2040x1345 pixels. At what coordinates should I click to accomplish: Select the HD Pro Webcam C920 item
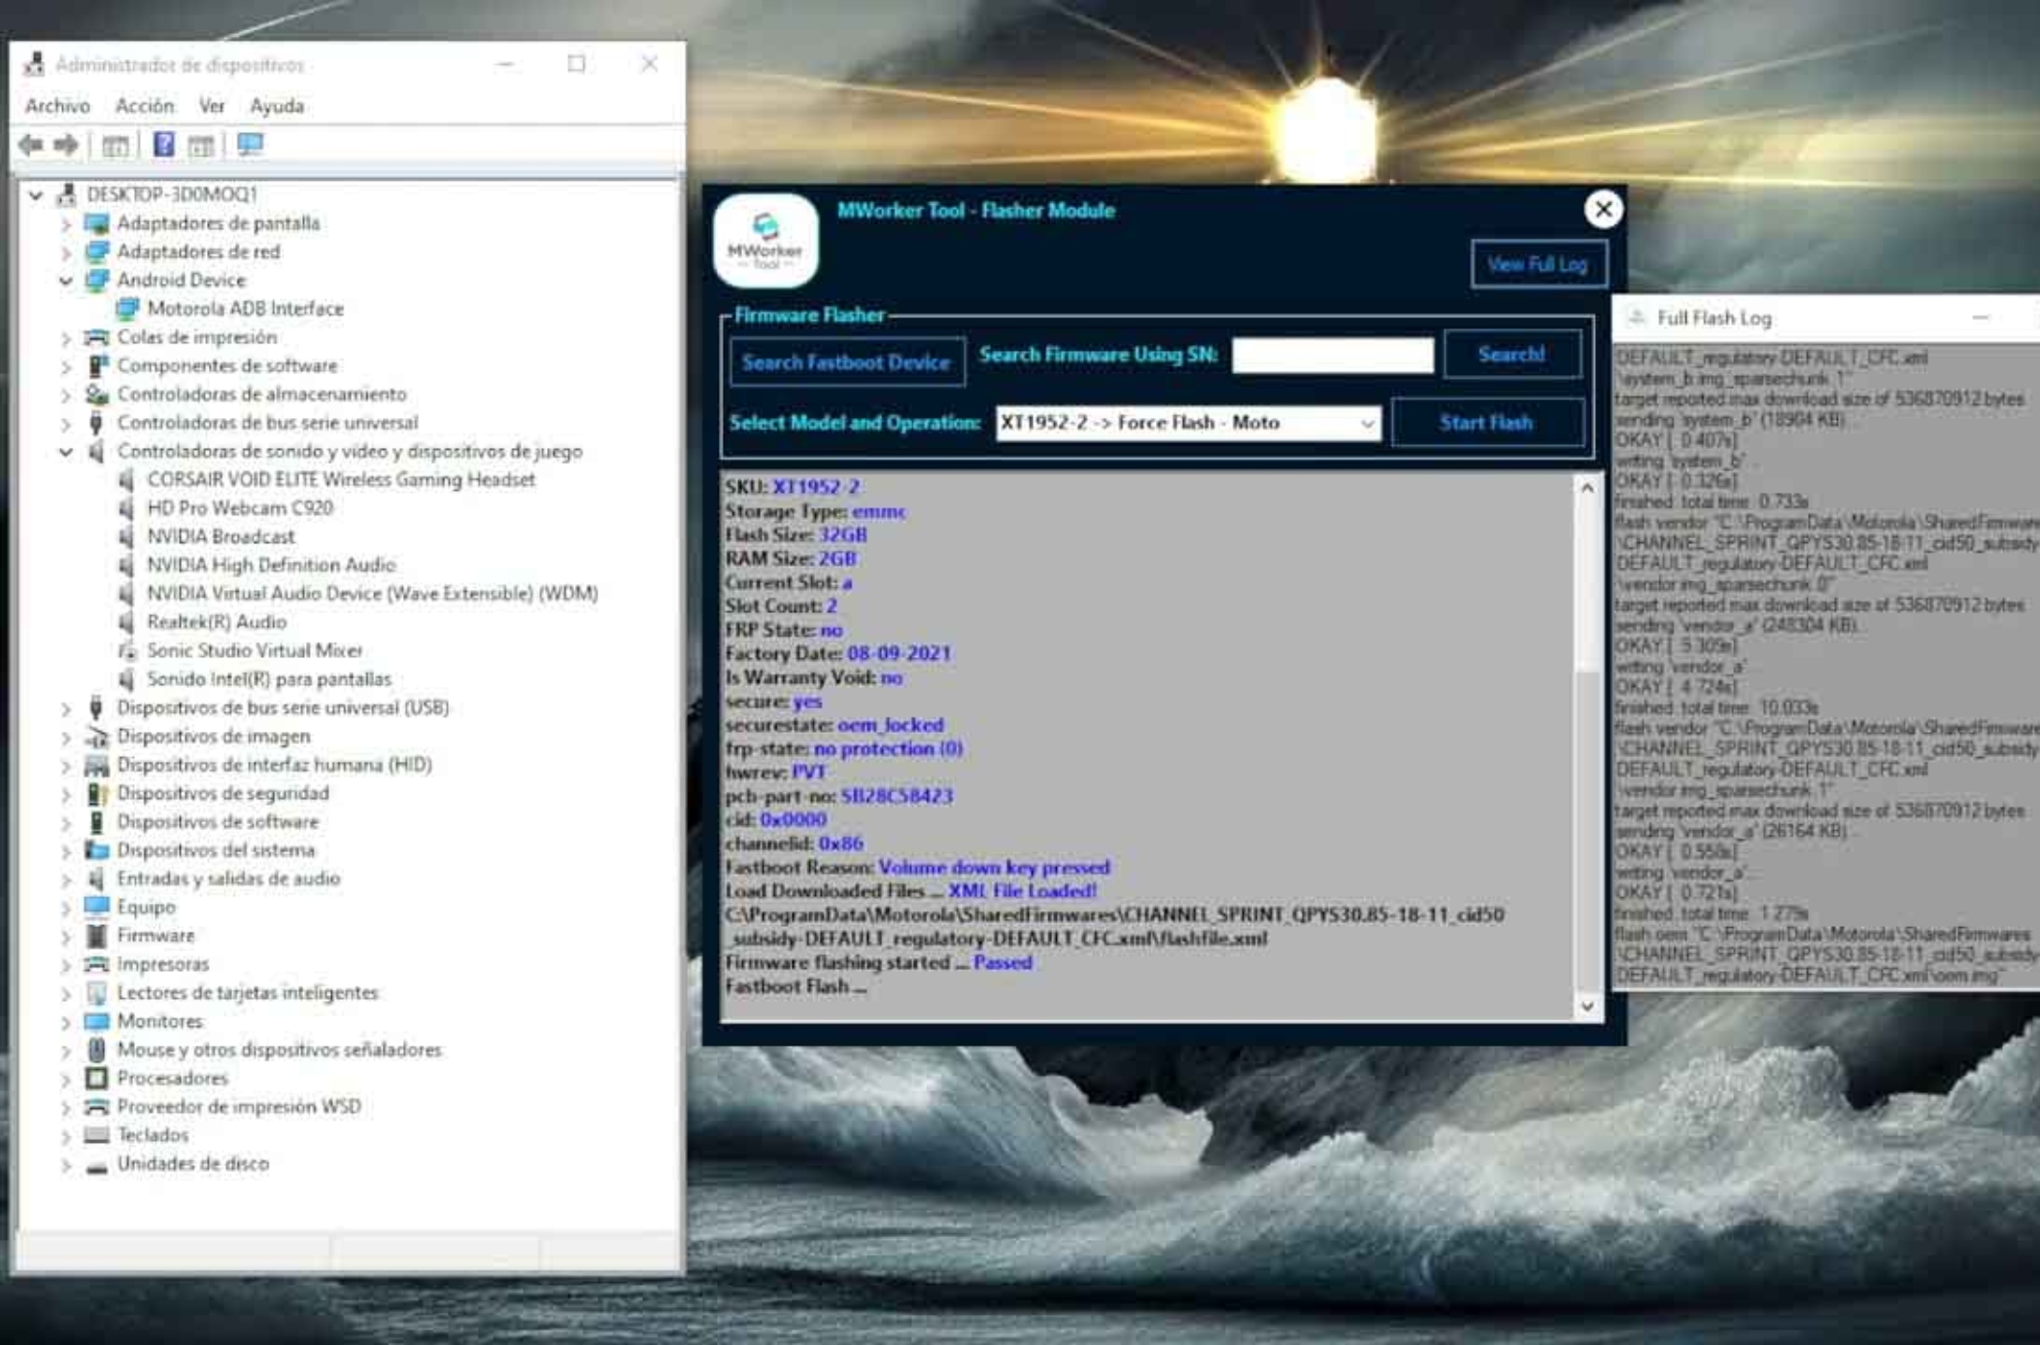pyautogui.click(x=239, y=508)
